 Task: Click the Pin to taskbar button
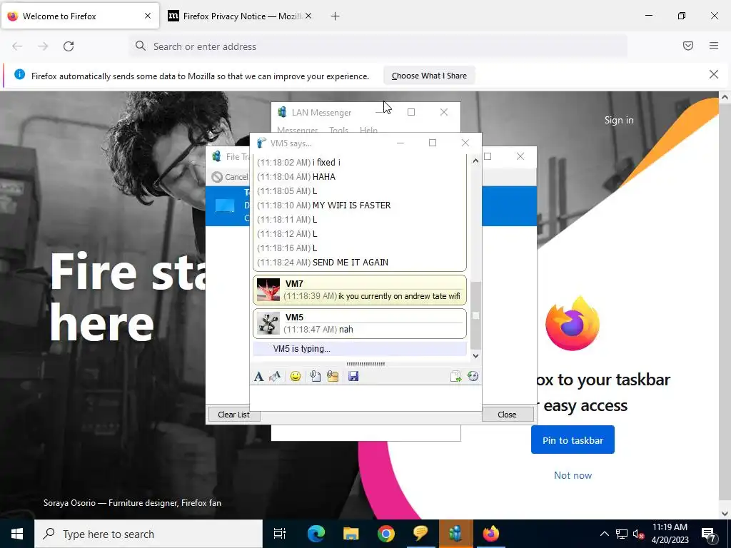(x=573, y=440)
